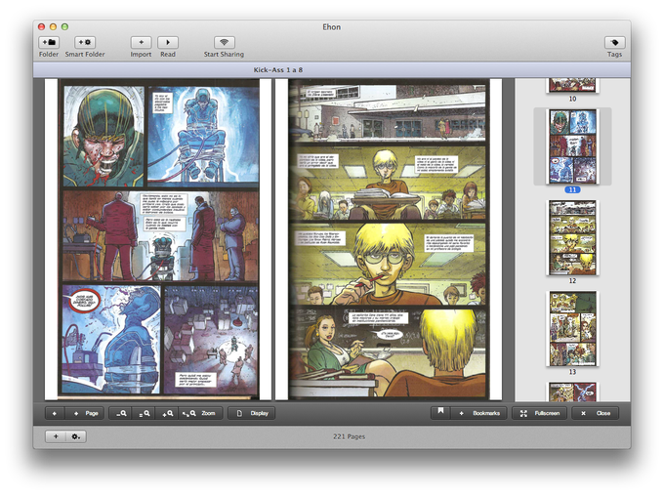The image size is (664, 495).
Task: Open the gear action menu dropdown
Action: (76, 436)
